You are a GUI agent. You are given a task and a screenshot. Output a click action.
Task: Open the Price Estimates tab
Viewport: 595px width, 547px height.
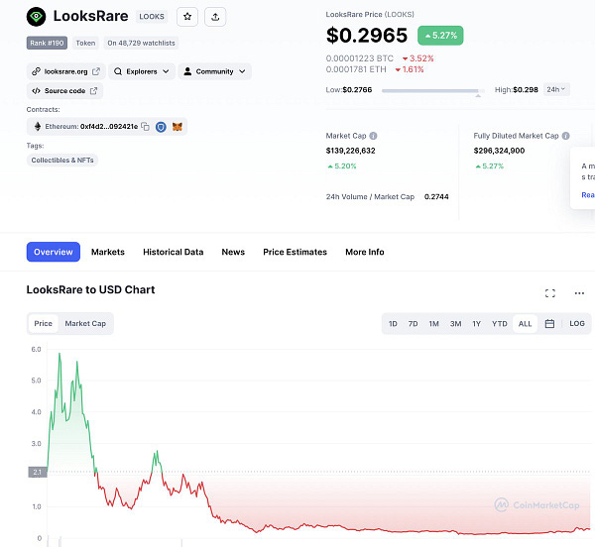(295, 252)
